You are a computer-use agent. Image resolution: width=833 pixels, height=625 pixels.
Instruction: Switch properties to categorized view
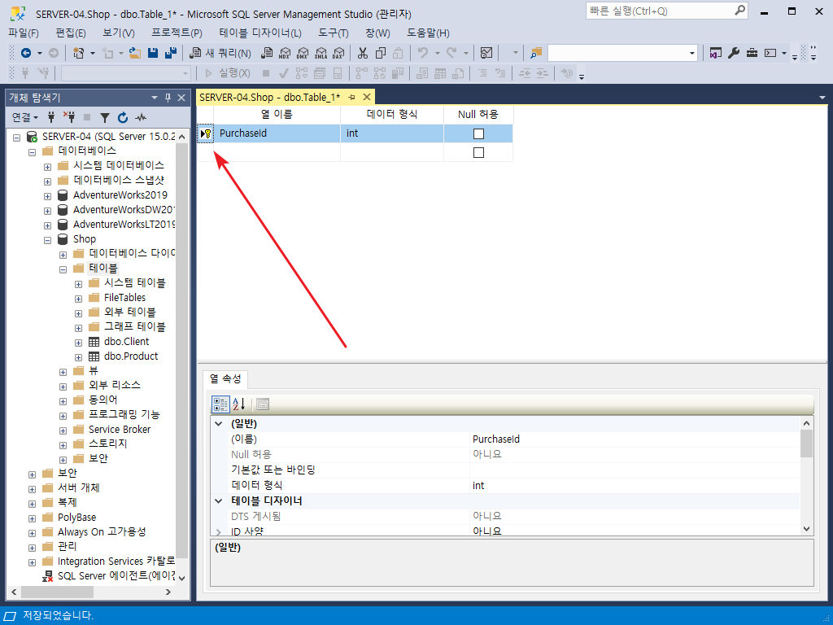(220, 404)
